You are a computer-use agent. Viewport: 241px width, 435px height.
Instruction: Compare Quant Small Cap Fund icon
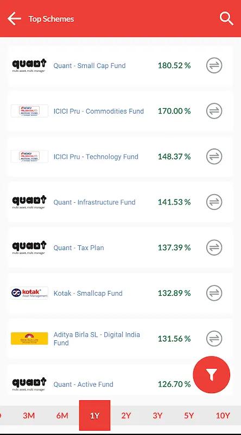click(214, 65)
